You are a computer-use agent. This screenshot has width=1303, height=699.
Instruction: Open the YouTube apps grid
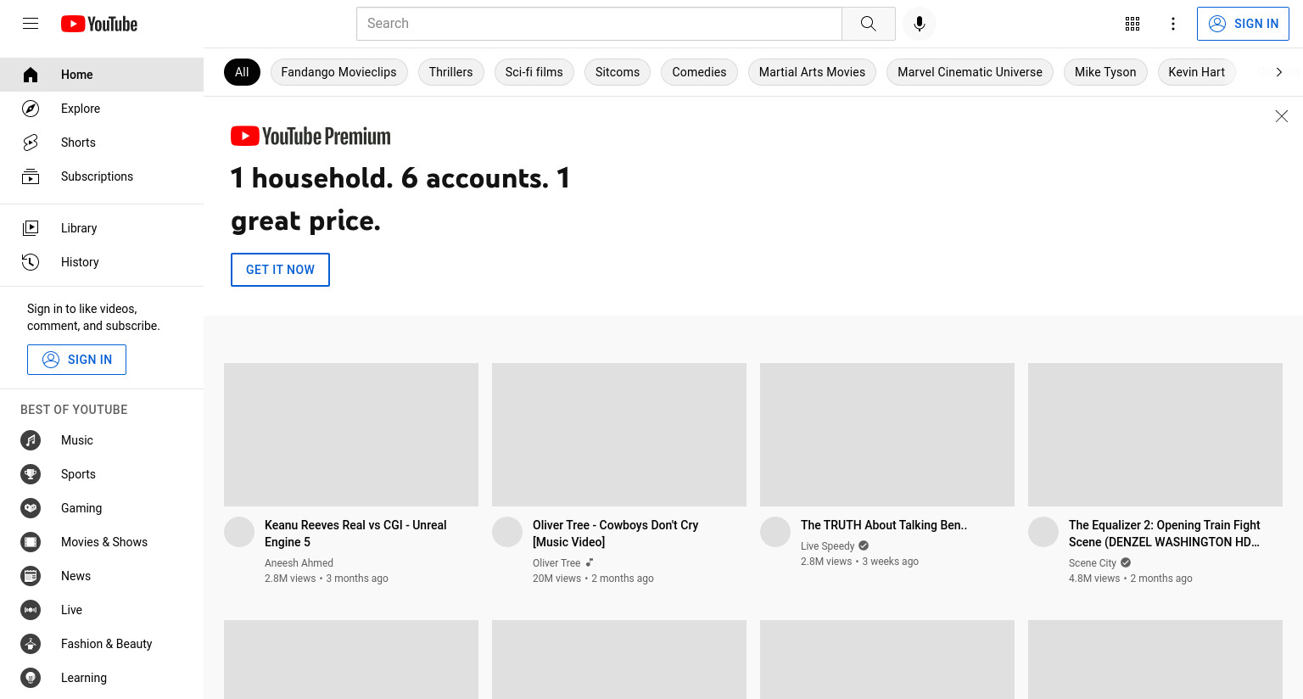coord(1132,24)
